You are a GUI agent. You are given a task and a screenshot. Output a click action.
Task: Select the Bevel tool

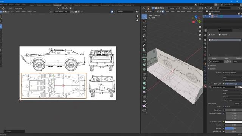point(144,70)
